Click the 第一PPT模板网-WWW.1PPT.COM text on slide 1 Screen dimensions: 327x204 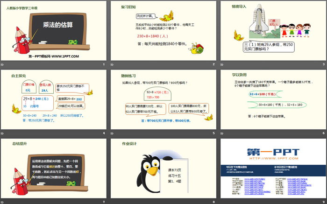coord(53,56)
